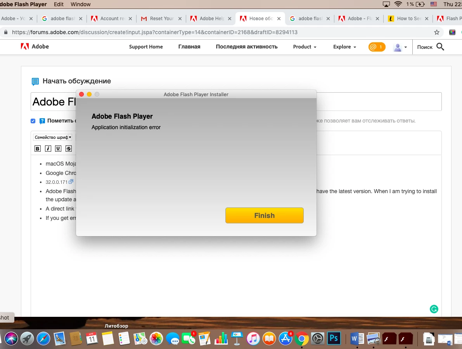The width and height of the screenshot is (462, 349).
Task: Click the Grammarly icon in editor
Action: 434,309
